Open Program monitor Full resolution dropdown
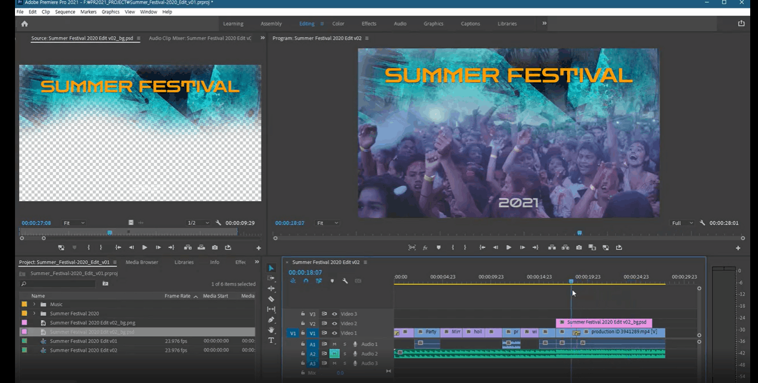Screen dimensions: 758x383 [682, 223]
